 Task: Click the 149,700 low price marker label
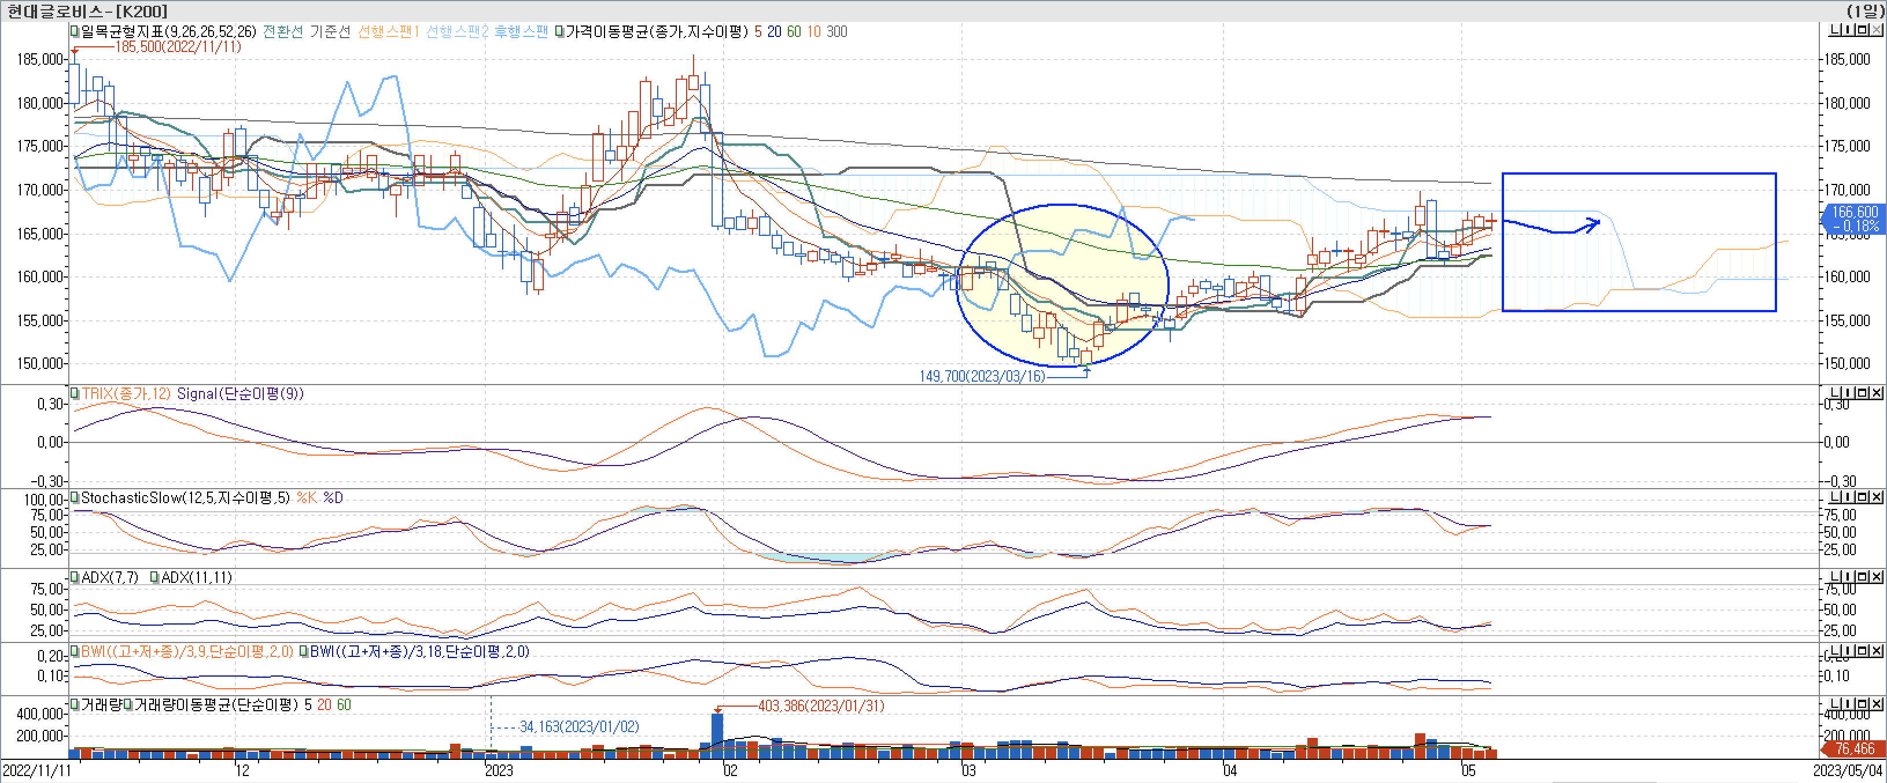(x=982, y=376)
